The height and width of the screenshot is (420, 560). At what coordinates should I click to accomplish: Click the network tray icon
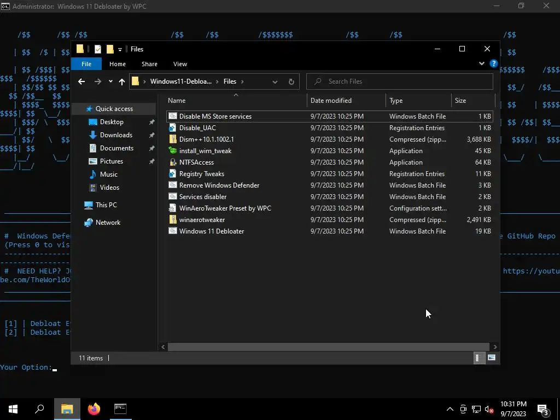476,409
